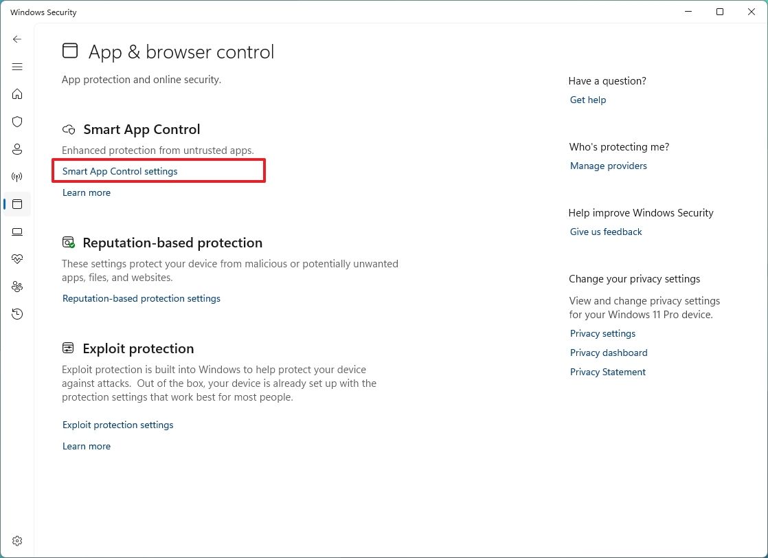
Task: Open Smart App Control settings
Action: pyautogui.click(x=120, y=171)
